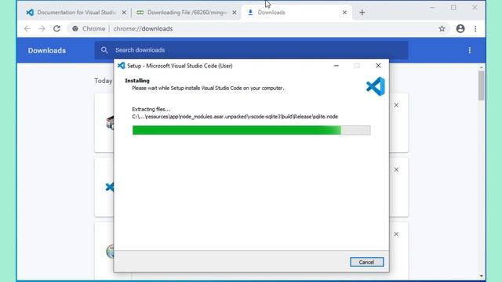Viewport: 502px width, 282px height.
Task: Remove the second download entry from list
Action: [396, 170]
